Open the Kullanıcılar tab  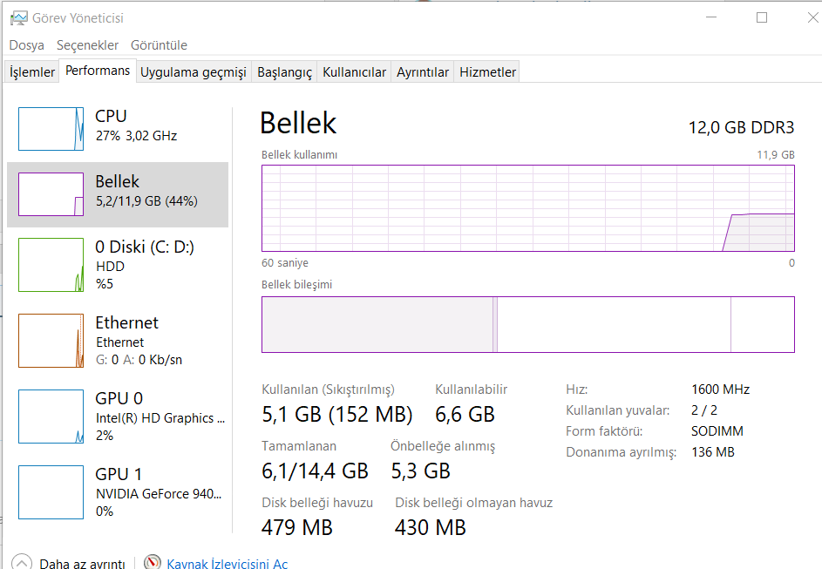354,72
